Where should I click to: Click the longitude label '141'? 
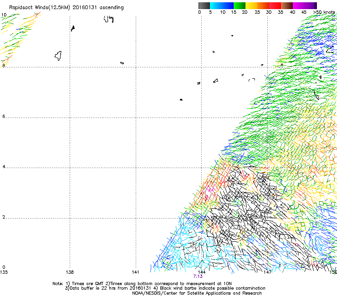click(135, 272)
